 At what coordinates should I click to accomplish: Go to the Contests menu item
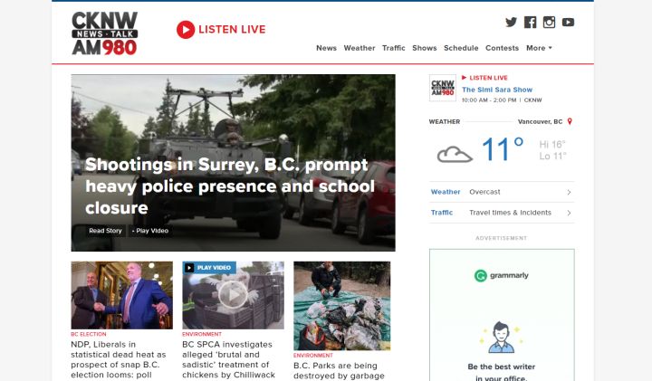click(x=502, y=48)
